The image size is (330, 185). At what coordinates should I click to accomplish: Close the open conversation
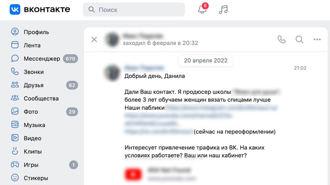pyautogui.click(x=94, y=39)
